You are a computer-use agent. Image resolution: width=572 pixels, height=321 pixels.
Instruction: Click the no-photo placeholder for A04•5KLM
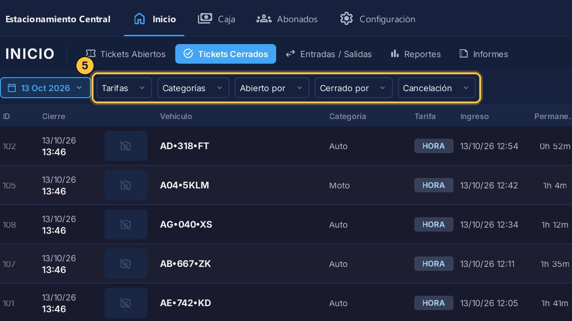(126, 185)
